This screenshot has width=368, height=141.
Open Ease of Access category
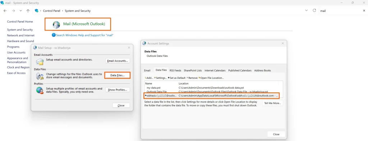16,73
